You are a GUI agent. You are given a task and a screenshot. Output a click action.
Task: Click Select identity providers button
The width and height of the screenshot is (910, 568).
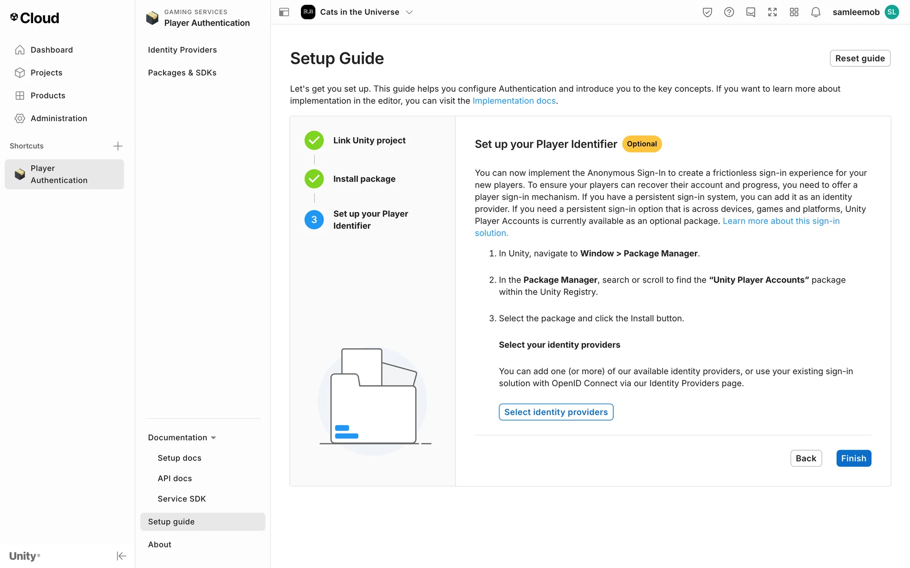point(555,412)
